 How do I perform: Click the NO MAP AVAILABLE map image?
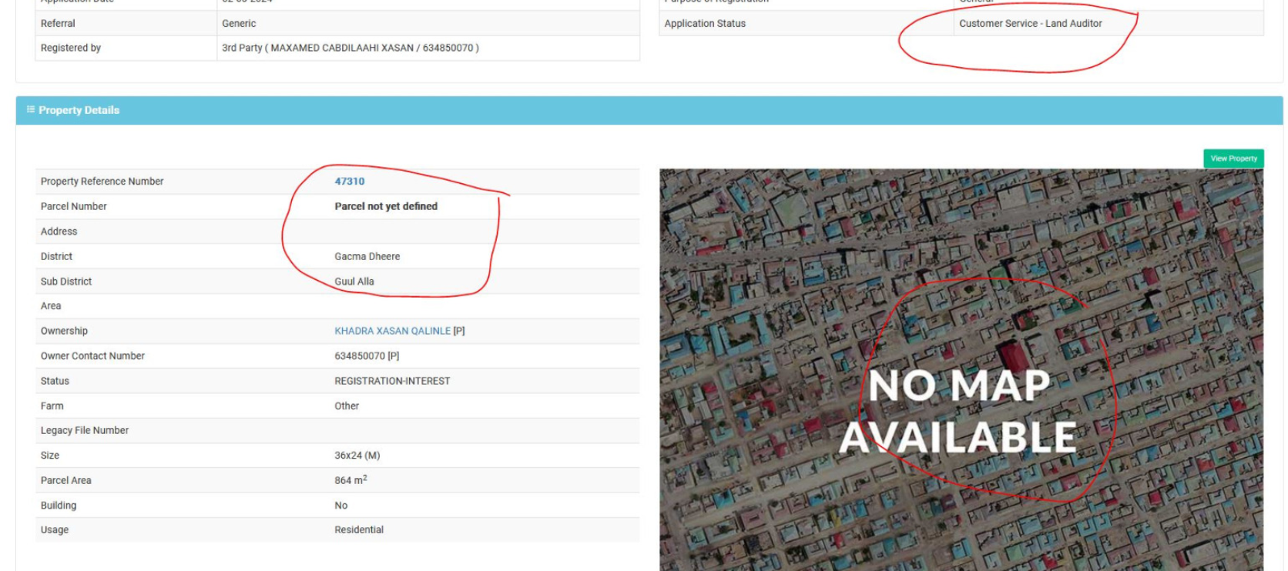coord(961,370)
